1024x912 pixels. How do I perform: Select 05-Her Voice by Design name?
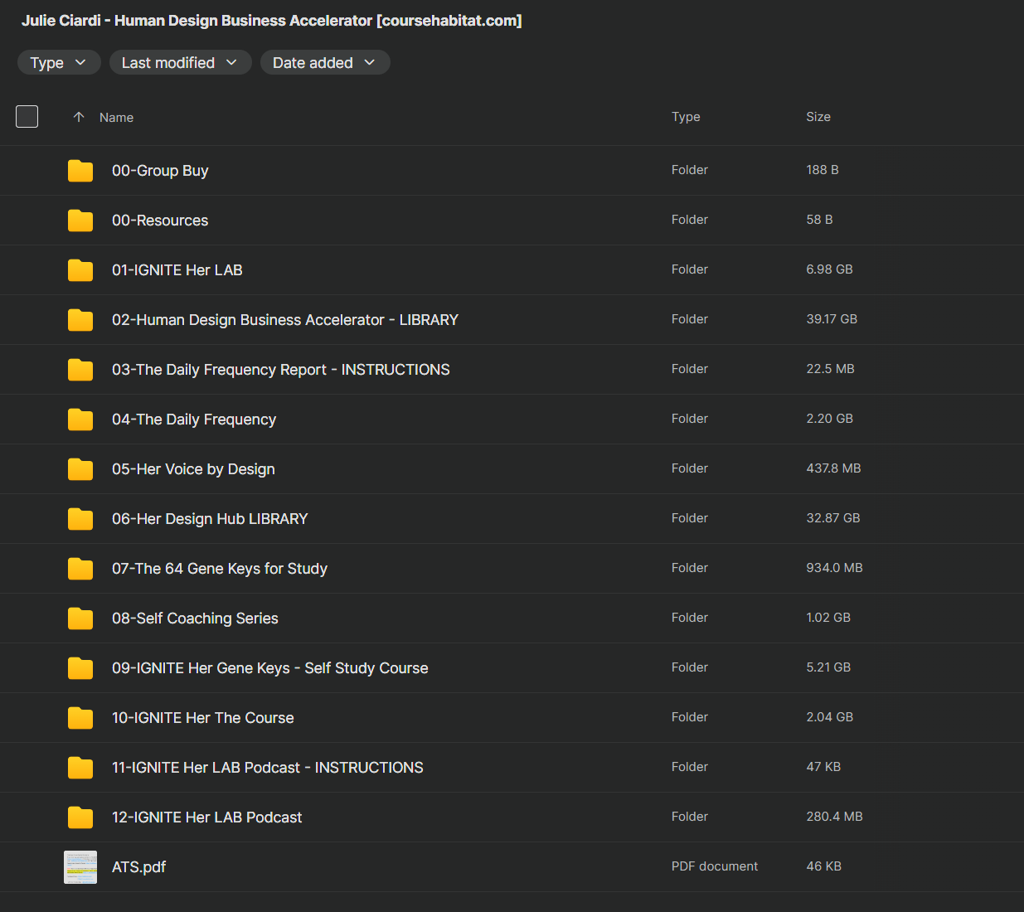click(x=193, y=469)
